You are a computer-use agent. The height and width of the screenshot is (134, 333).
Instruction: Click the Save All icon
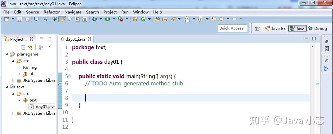point(27,19)
